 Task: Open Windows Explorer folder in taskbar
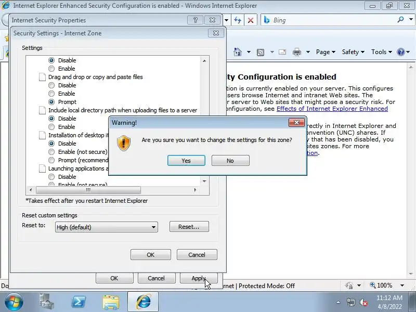tap(111, 302)
